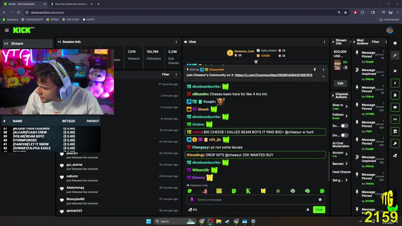402x226 pixels.
Task: Toggle the broadcast session panel icon
Action: point(395,119)
